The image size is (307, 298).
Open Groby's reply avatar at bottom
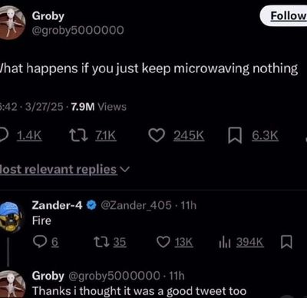coord(12,284)
